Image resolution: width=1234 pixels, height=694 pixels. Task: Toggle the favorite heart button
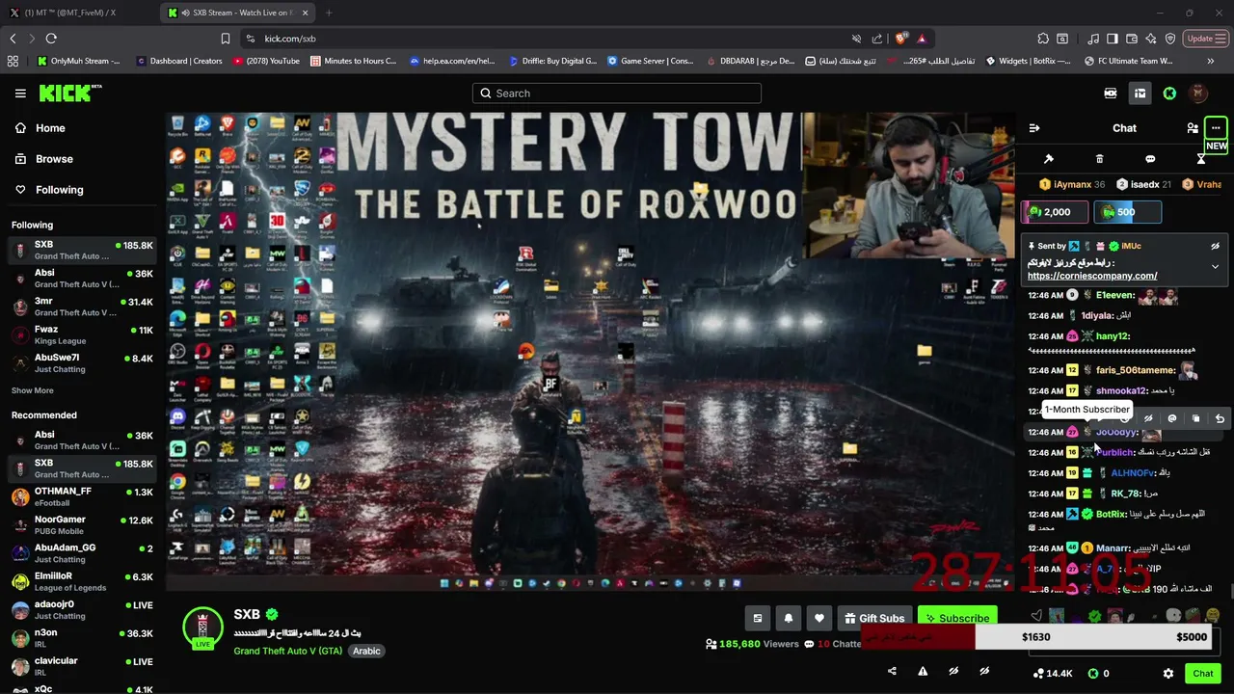pyautogui.click(x=819, y=618)
